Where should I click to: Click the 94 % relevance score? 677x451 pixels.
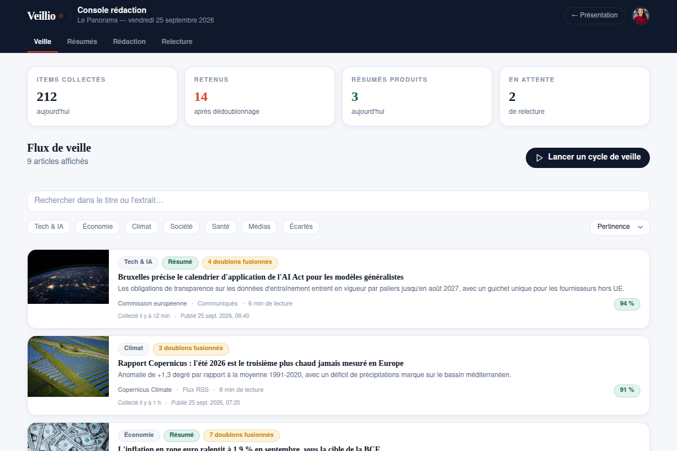pyautogui.click(x=627, y=304)
